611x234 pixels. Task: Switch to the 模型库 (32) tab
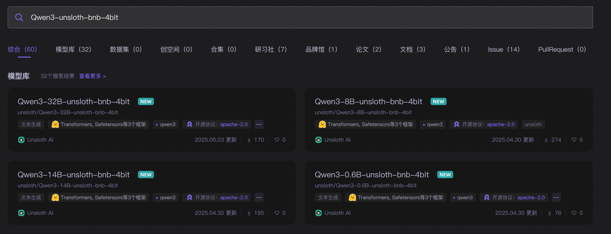coord(73,49)
